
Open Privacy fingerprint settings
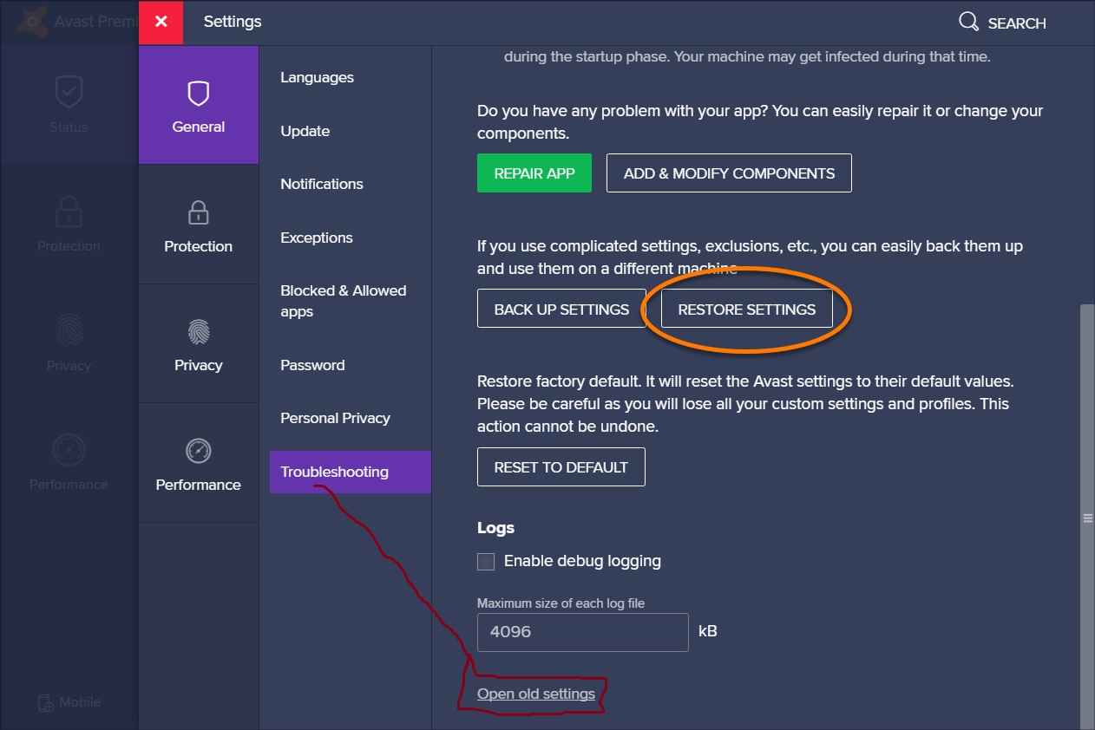(199, 332)
